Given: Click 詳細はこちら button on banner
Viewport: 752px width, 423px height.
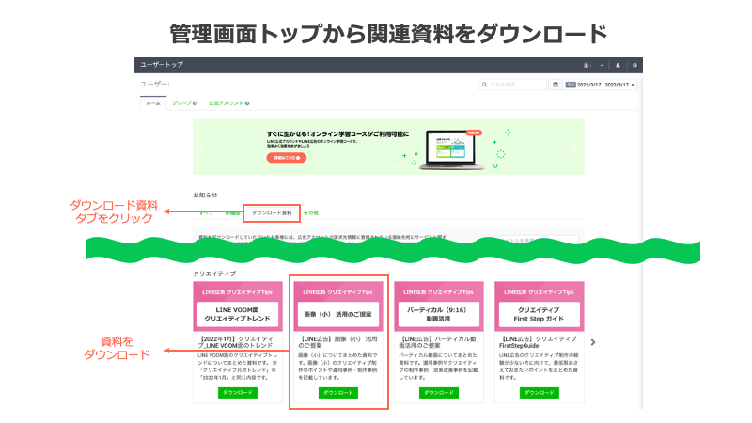Looking at the screenshot, I should click(x=283, y=159).
